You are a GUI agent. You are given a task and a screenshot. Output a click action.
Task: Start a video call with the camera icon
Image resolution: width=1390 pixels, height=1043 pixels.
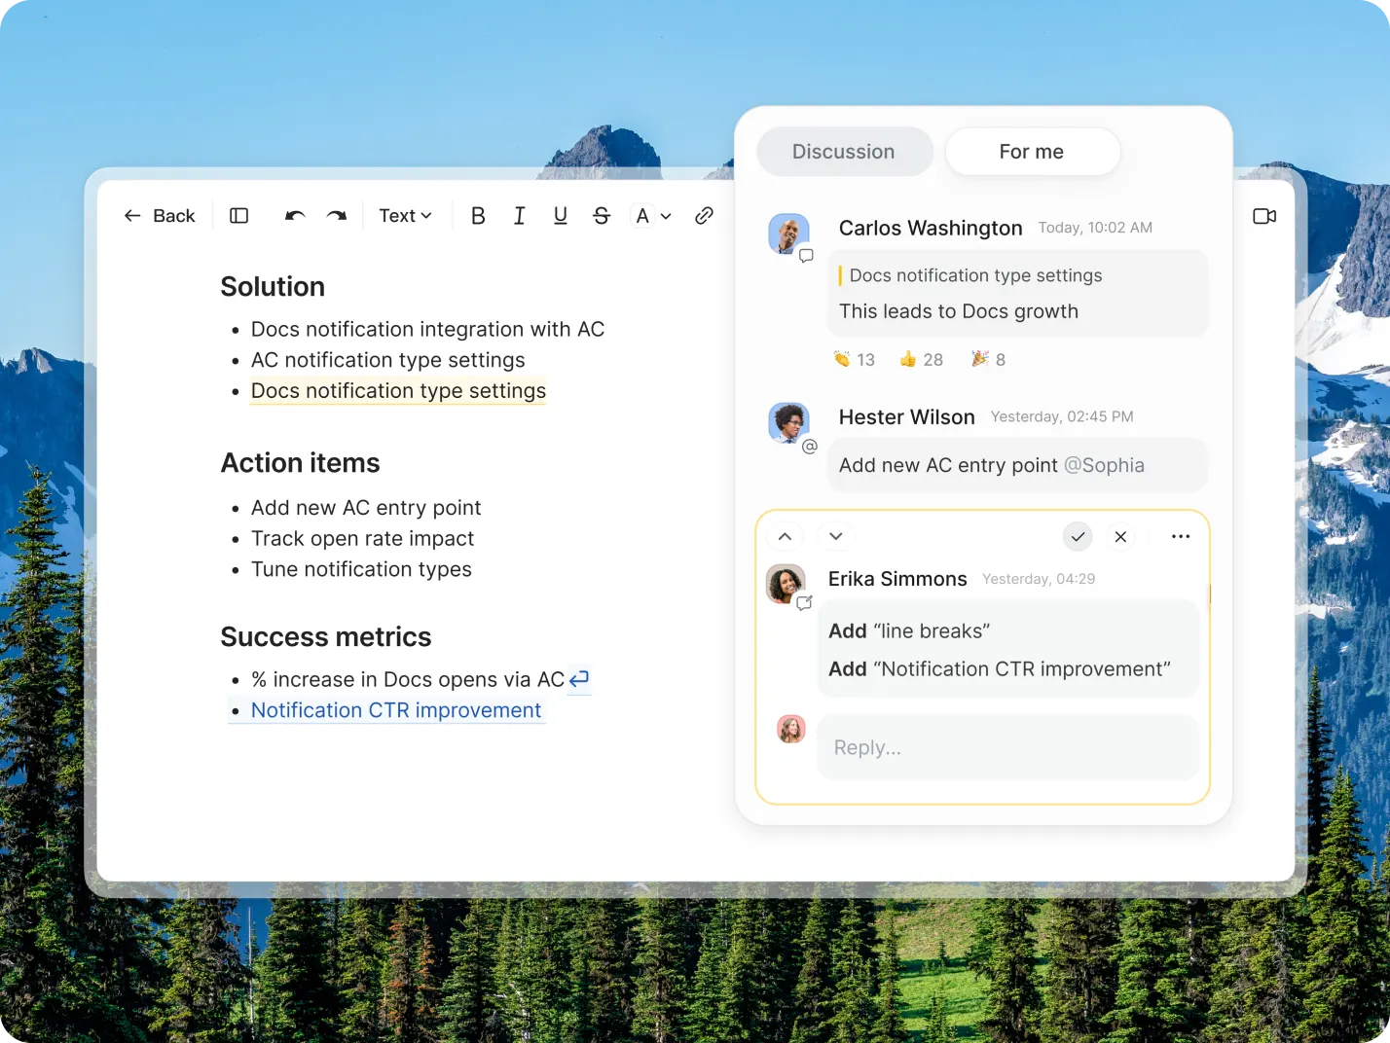coord(1264,216)
